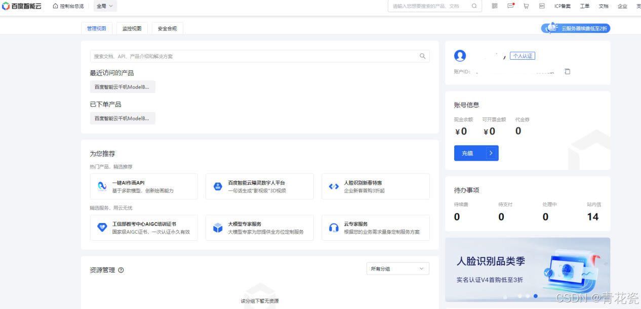641x309 pixels.
Task: Click the 充值 recharge button
Action: pyautogui.click(x=476, y=153)
